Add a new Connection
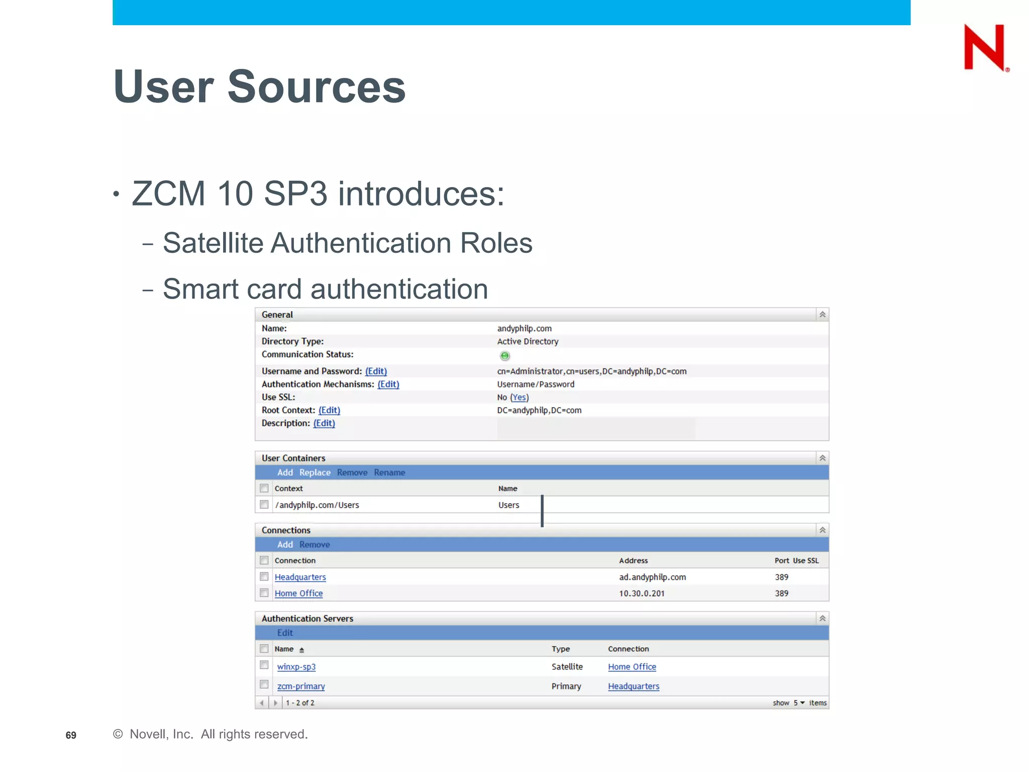The height and width of the screenshot is (772, 1029). coord(285,544)
